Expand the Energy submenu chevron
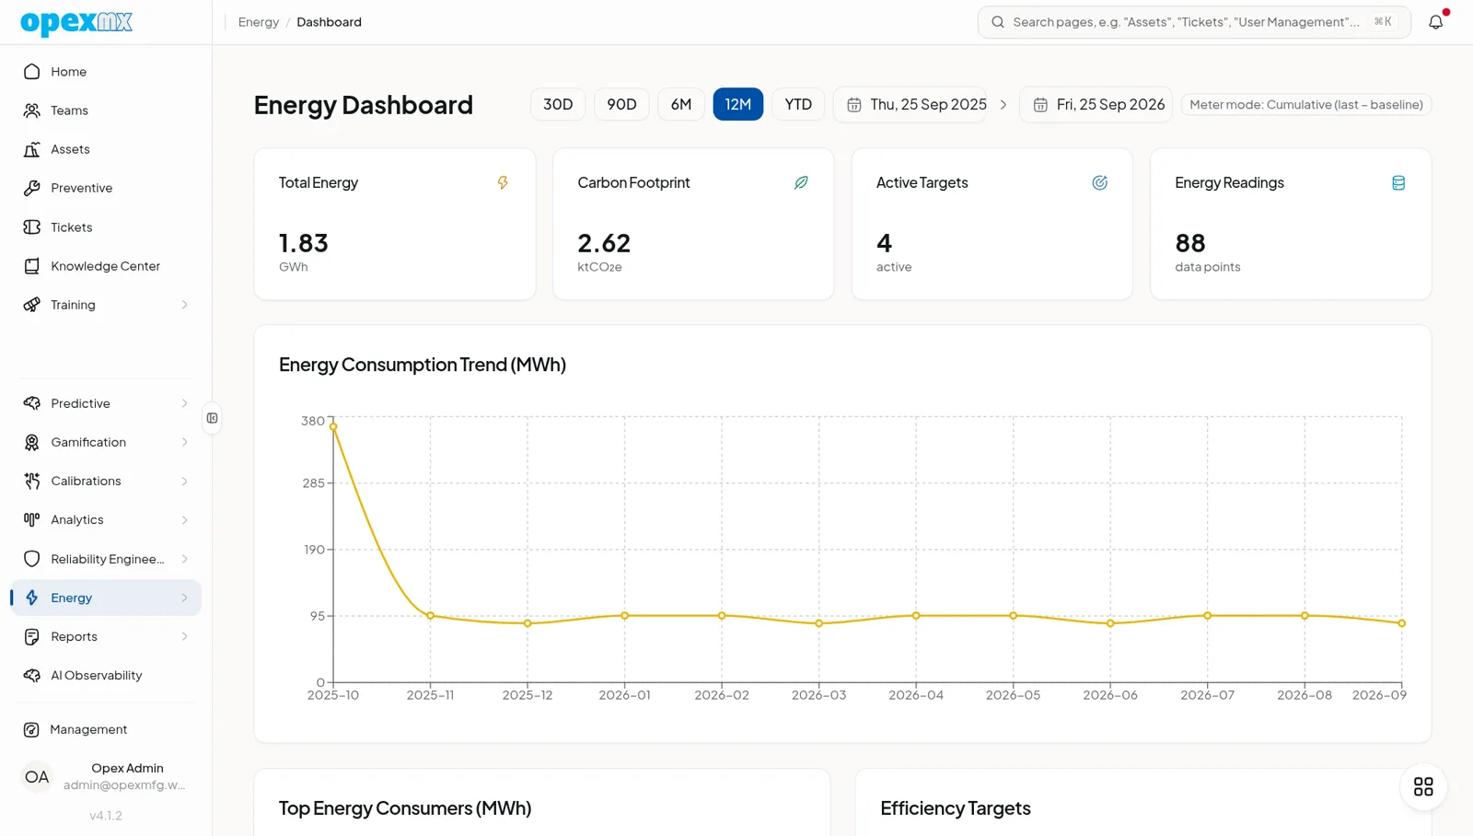Screen dimensions: 1473x836 184,598
